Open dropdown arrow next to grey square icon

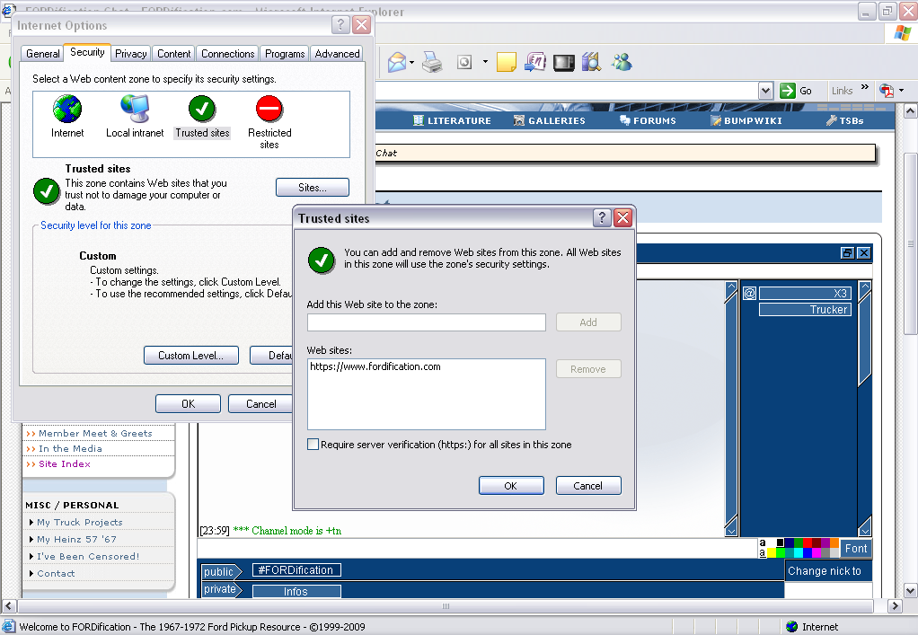click(x=485, y=61)
